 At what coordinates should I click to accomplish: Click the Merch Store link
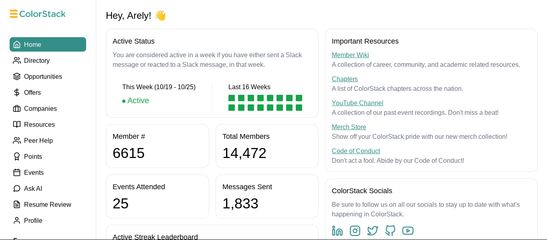pos(349,127)
